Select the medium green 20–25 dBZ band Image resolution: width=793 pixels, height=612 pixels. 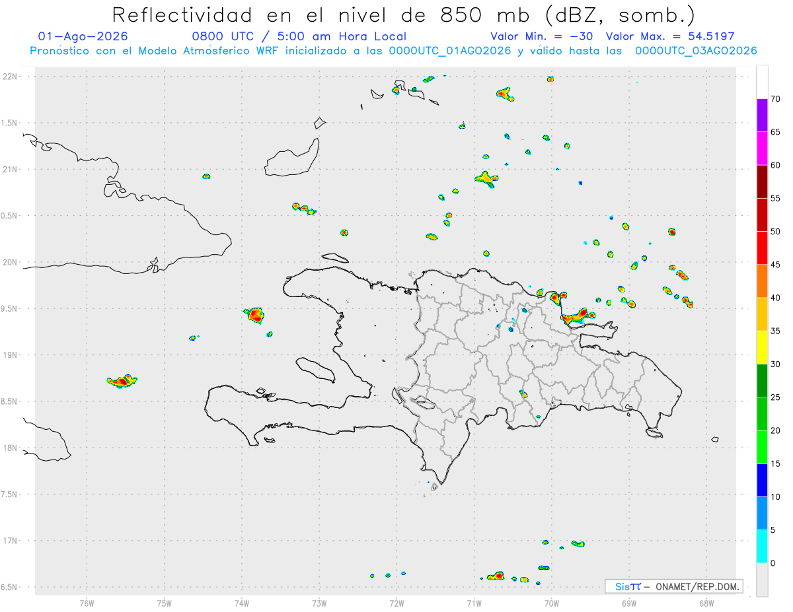pyautogui.click(x=762, y=414)
